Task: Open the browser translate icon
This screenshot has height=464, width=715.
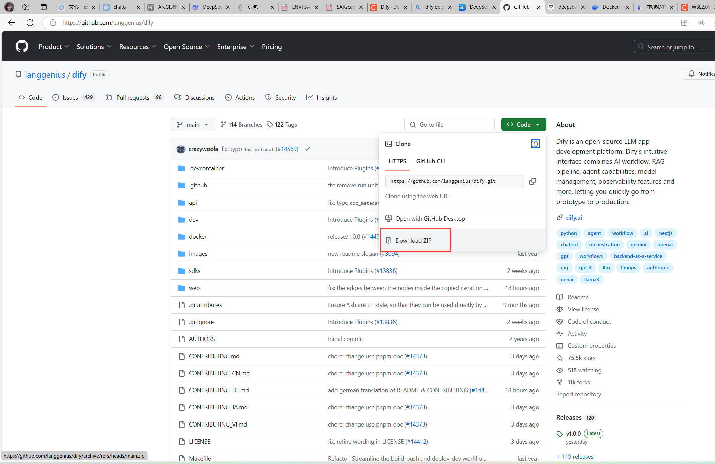Action: click(701, 23)
